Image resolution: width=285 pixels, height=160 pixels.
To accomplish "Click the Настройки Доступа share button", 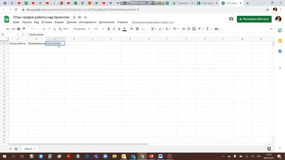I will (254, 19).
